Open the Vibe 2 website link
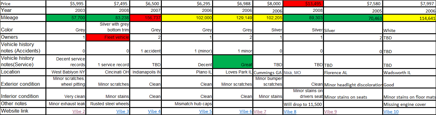The image size is (436, 115). click(x=79, y=112)
